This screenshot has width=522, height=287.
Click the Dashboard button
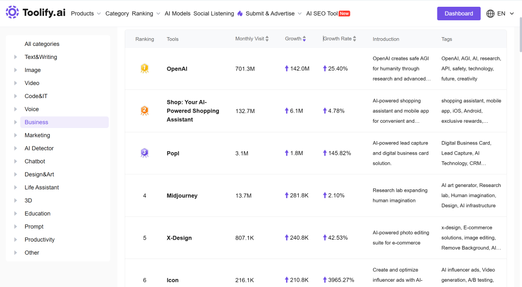click(459, 14)
